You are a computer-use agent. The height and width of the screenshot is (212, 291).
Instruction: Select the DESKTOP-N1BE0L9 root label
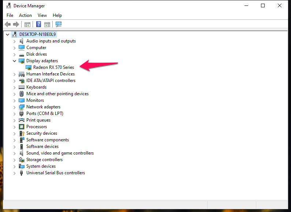(x=37, y=34)
